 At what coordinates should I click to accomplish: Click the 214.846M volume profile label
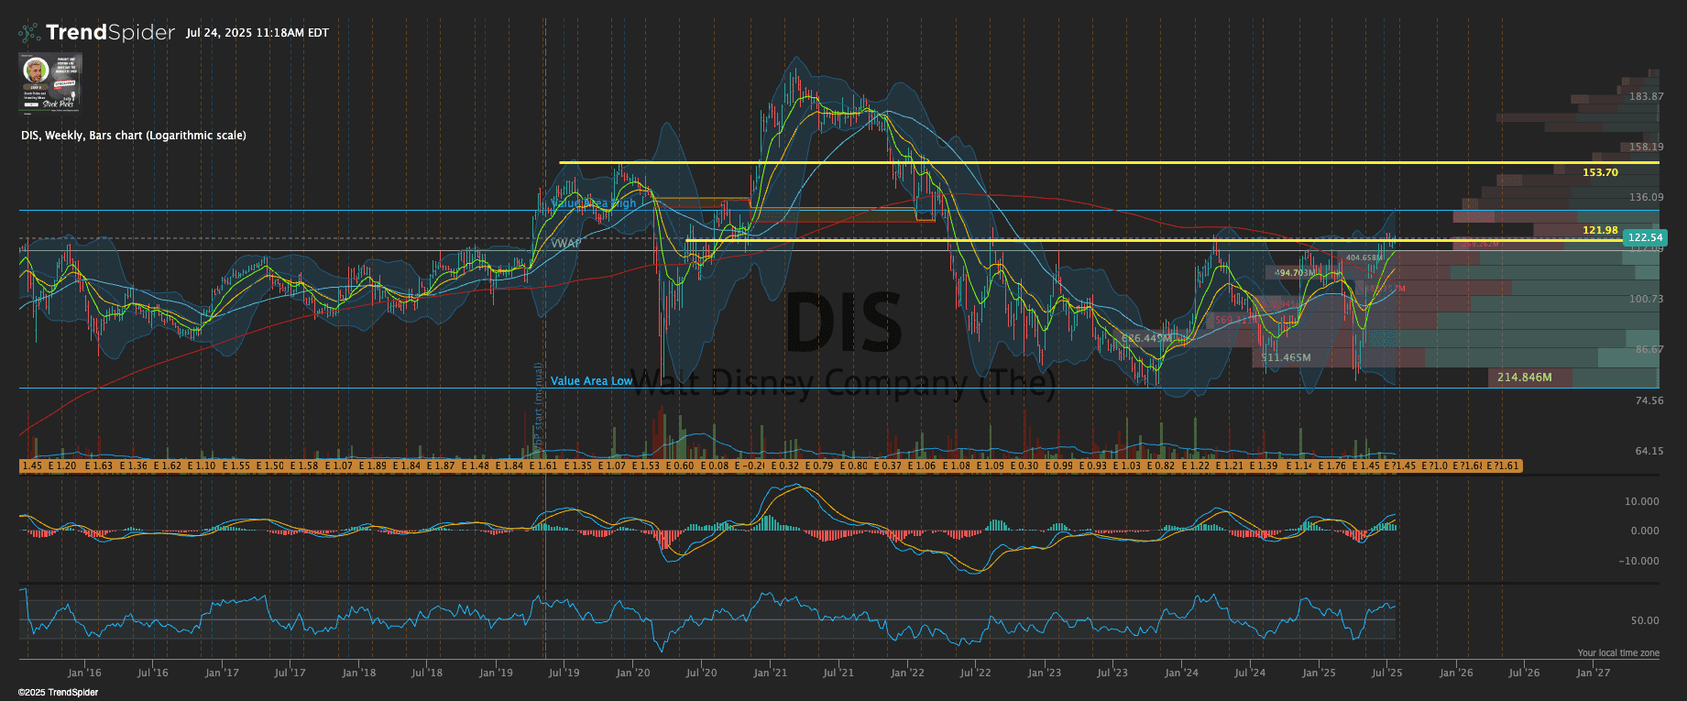point(1525,378)
